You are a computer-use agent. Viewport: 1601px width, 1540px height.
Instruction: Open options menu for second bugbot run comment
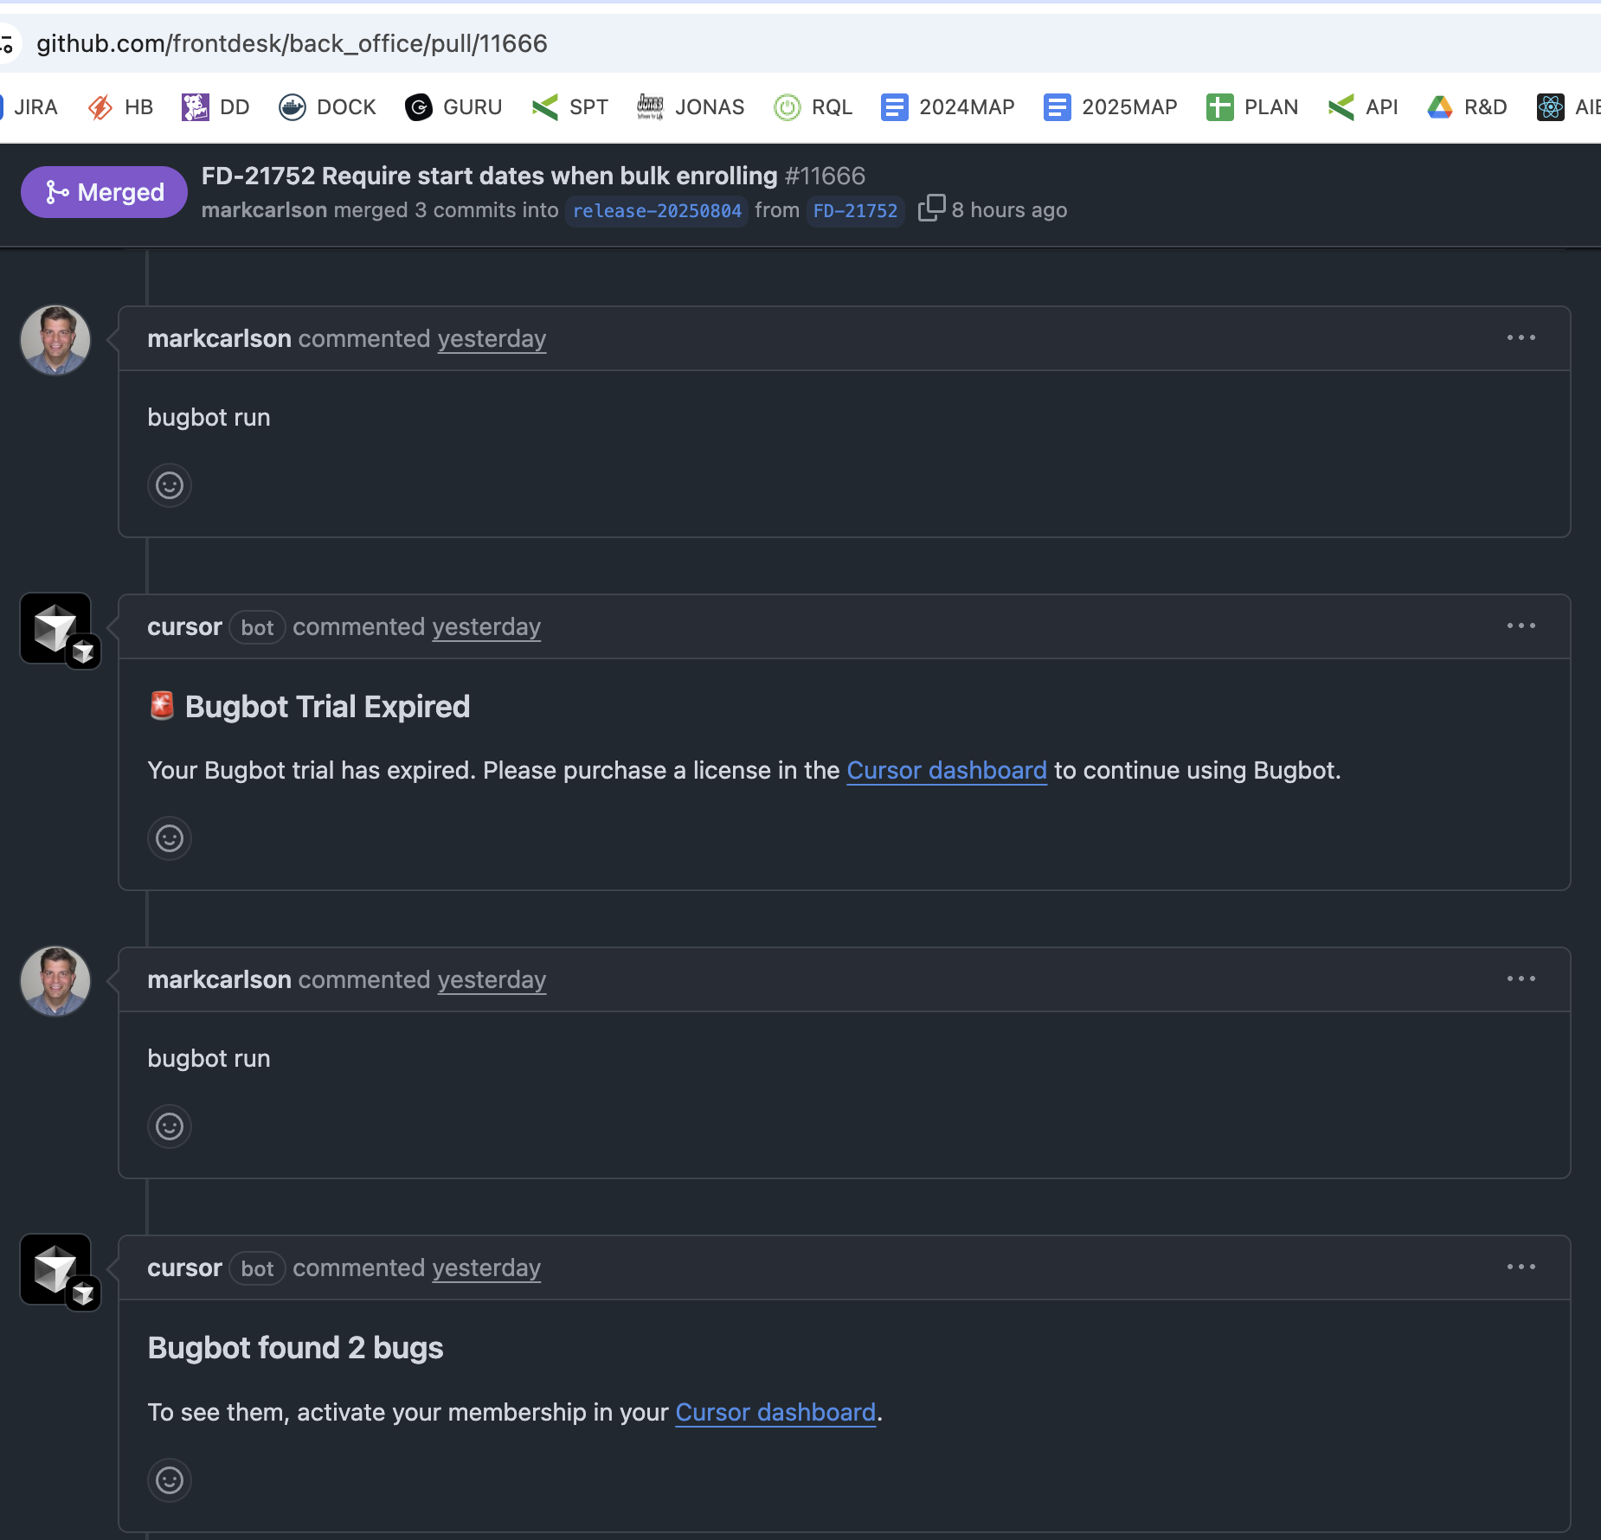click(x=1521, y=979)
